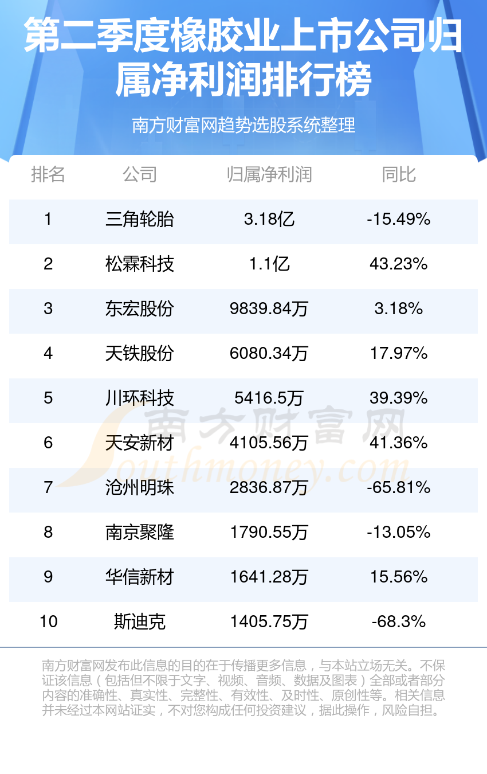
Task: Click the 排名 column header
Action: coord(48,174)
